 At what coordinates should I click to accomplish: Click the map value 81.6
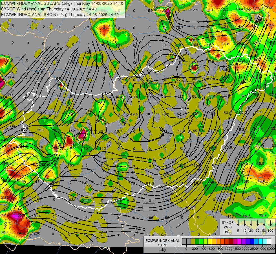click(x=150, y=183)
